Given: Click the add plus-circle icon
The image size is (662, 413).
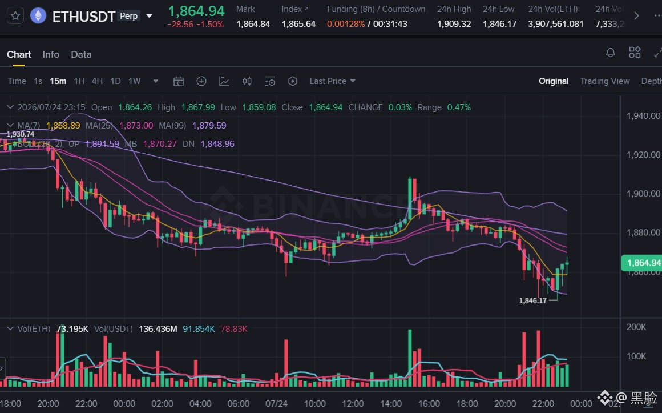Looking at the screenshot, I should point(201,81).
